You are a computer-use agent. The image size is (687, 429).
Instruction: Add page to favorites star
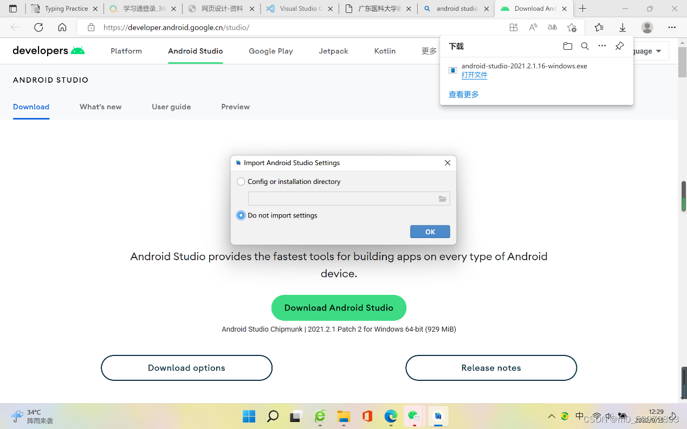[x=572, y=28]
